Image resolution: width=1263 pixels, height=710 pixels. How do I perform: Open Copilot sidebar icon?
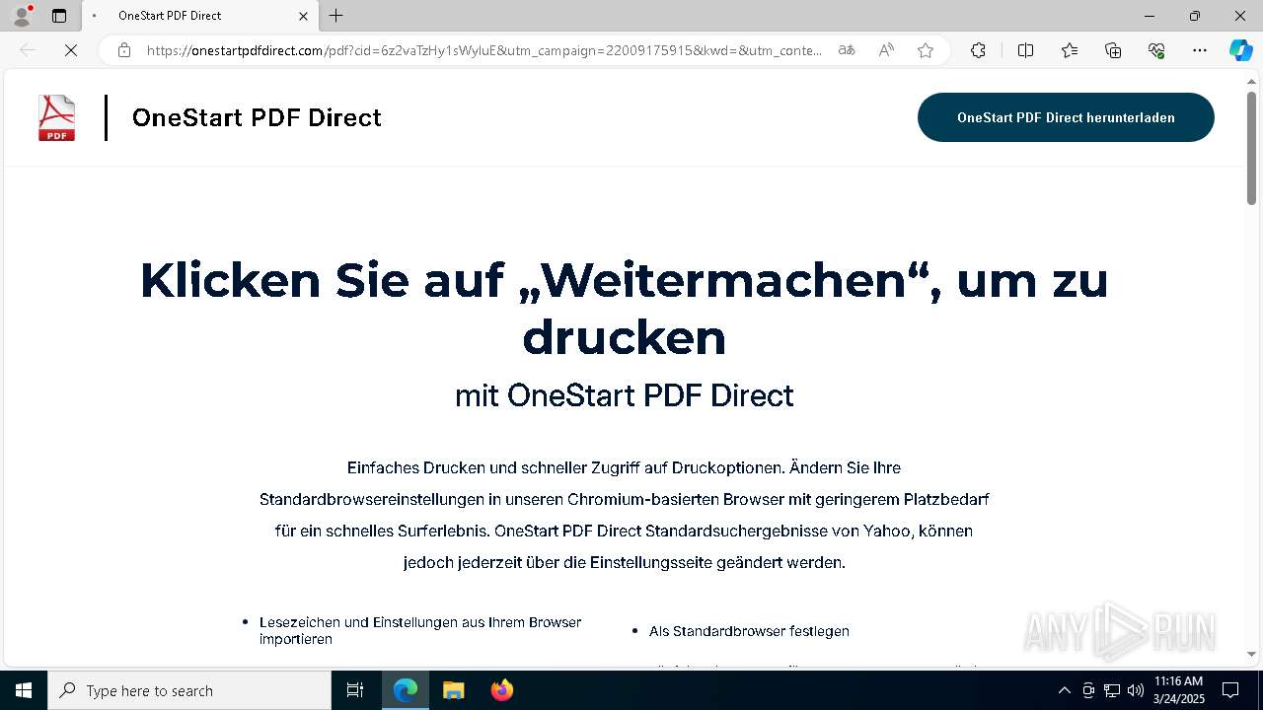point(1240,50)
